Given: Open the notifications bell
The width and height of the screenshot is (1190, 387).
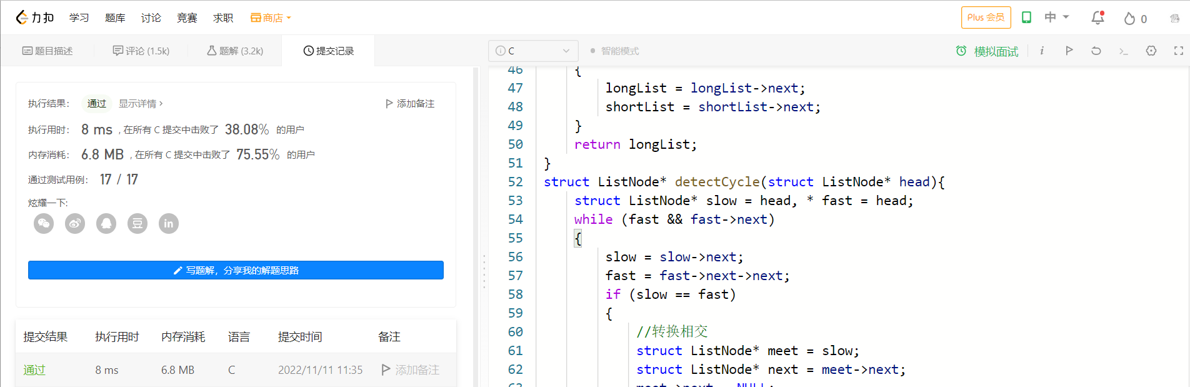Looking at the screenshot, I should 1097,18.
